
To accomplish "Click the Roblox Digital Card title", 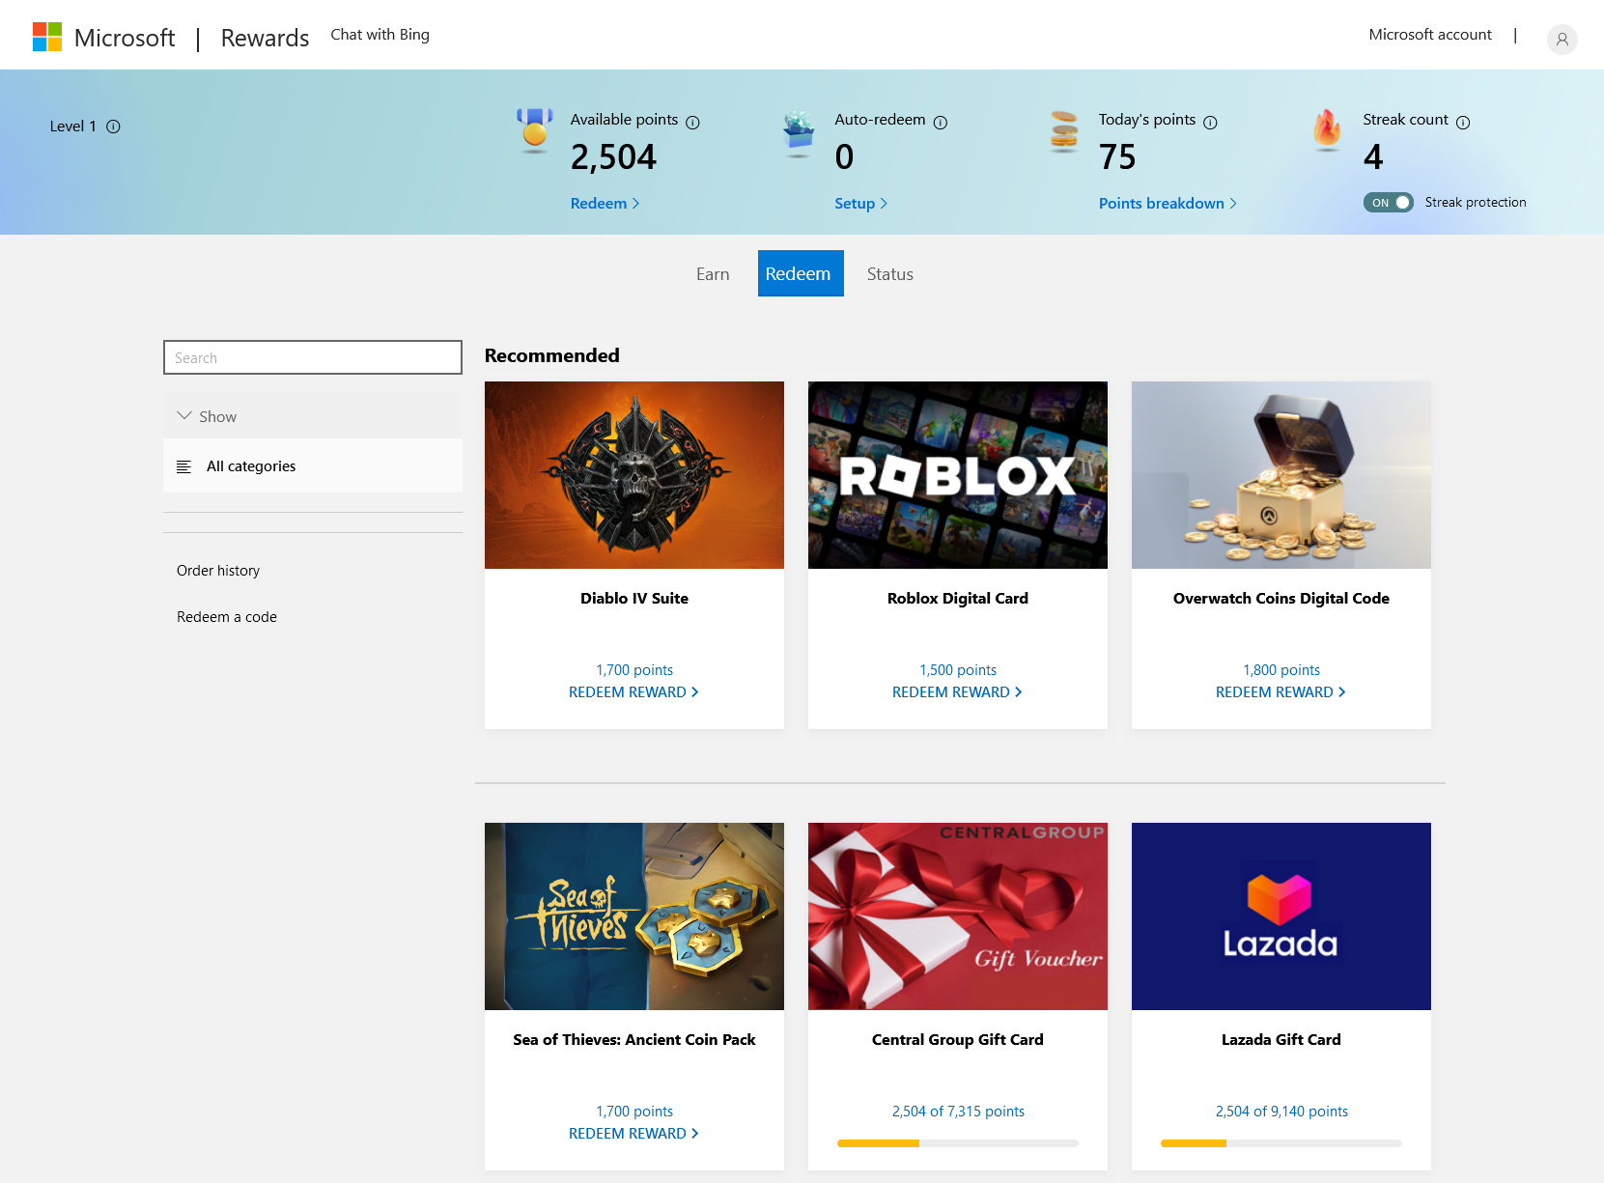I will (x=958, y=599).
